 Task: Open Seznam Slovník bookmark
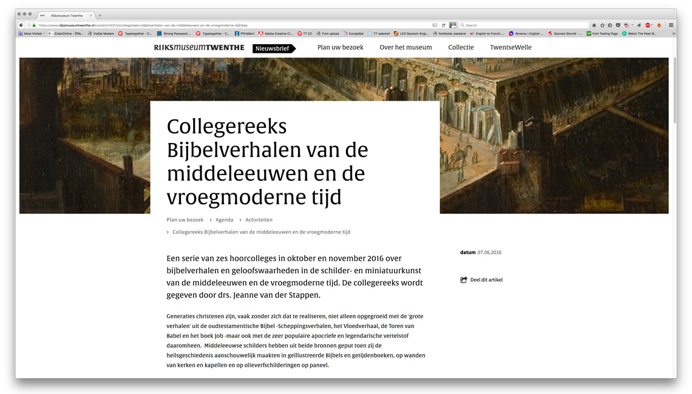565,33
